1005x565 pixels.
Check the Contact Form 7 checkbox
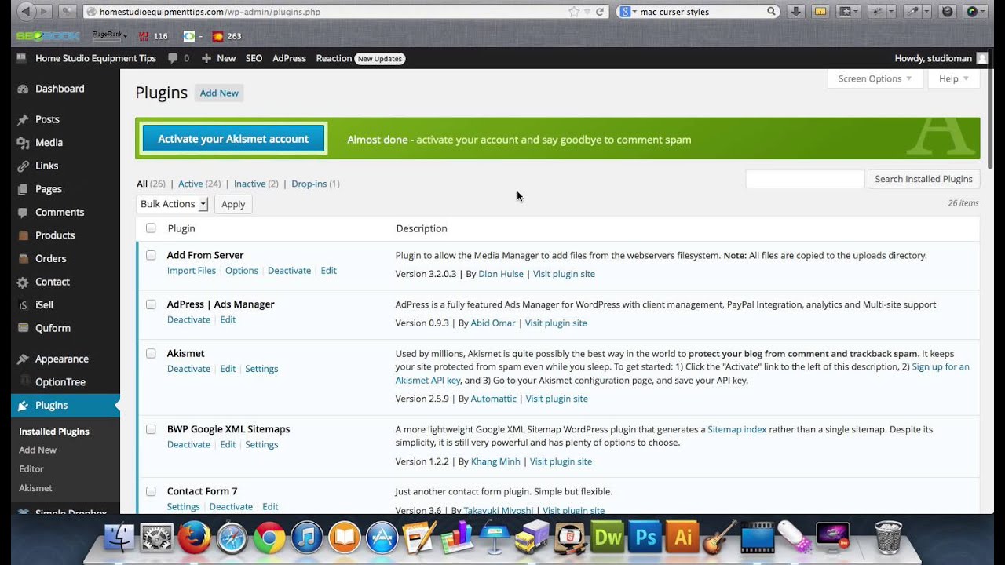151,491
